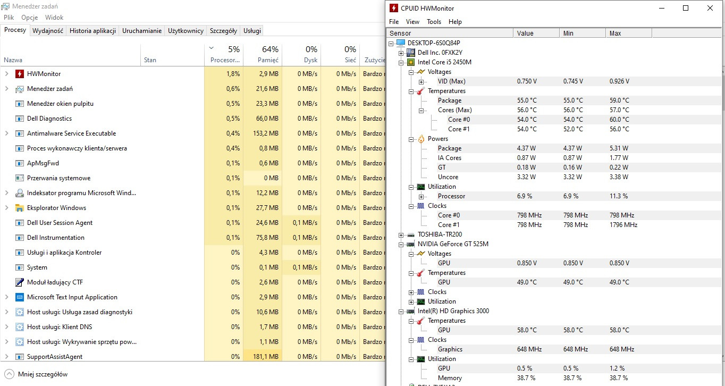Open the Opcje menu in Task Manager
The image size is (725, 386).
29,17
